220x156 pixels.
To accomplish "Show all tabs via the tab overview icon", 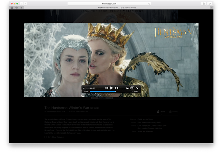I will pyautogui.click(x=210, y=4).
